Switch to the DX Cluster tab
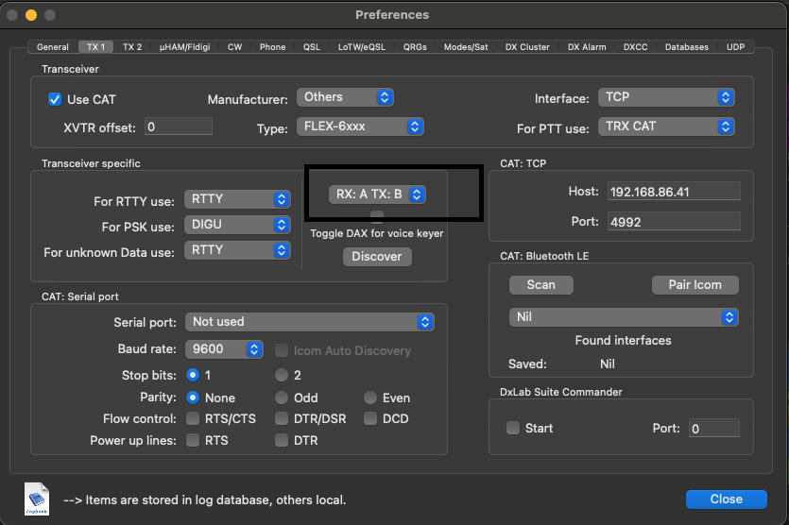Image resolution: width=789 pixels, height=525 pixels. (x=528, y=46)
